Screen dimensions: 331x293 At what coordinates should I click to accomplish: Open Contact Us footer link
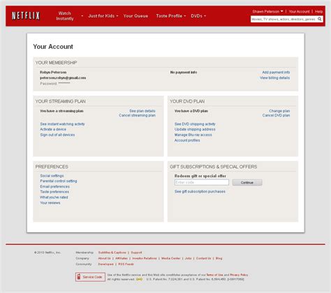click(204, 258)
